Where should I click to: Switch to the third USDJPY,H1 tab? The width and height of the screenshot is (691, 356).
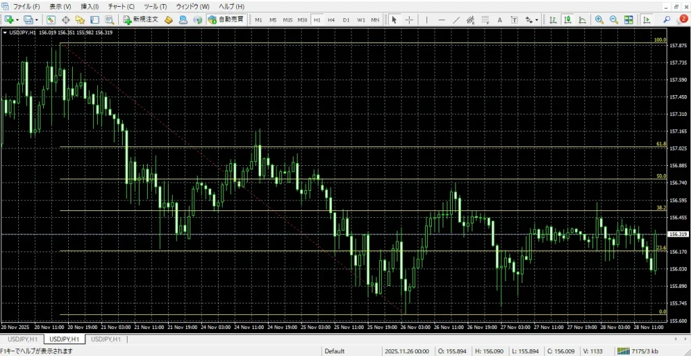[107, 338]
